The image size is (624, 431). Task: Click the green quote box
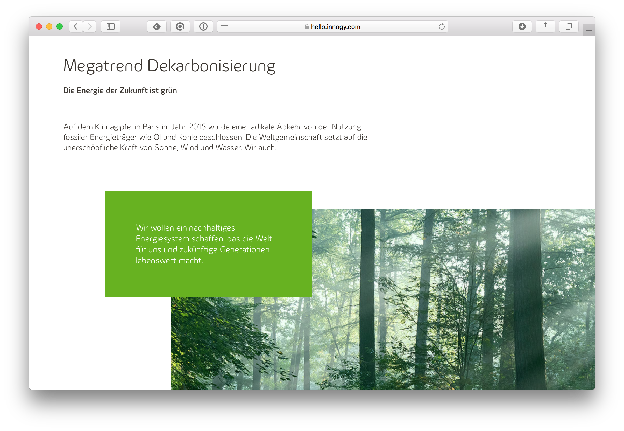point(208,244)
